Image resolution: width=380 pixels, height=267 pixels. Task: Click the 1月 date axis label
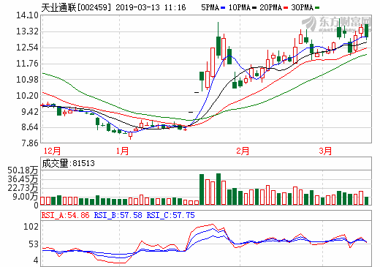tap(122, 151)
